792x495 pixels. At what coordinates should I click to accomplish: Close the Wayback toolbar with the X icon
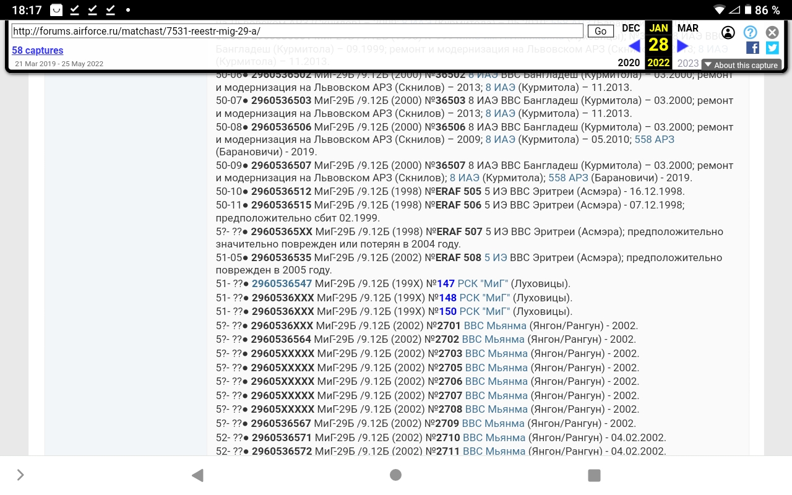772,33
